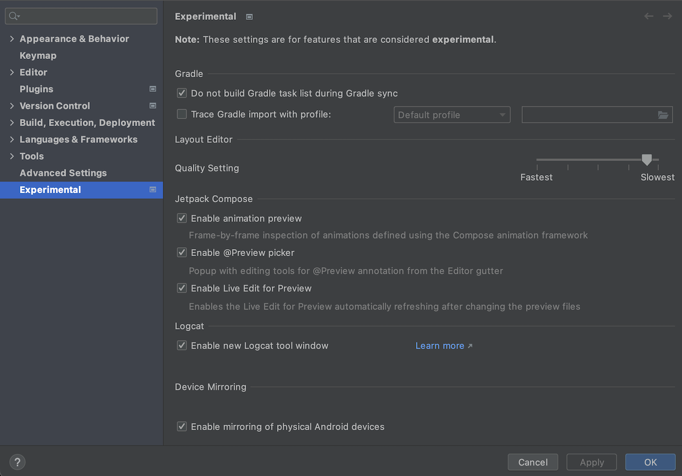Click the project-level icon next to the Experimental heading

tap(249, 17)
